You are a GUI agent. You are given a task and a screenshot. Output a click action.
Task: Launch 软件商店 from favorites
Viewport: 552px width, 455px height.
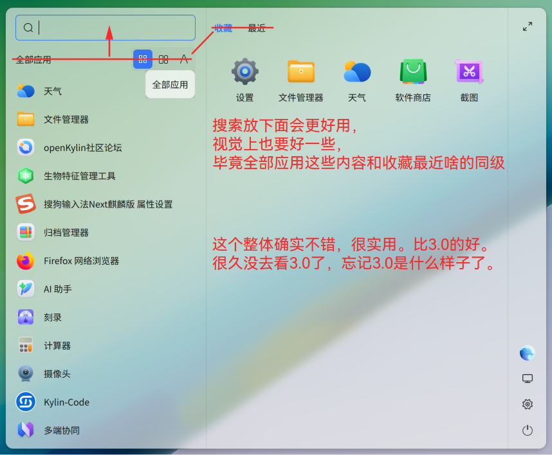click(413, 80)
